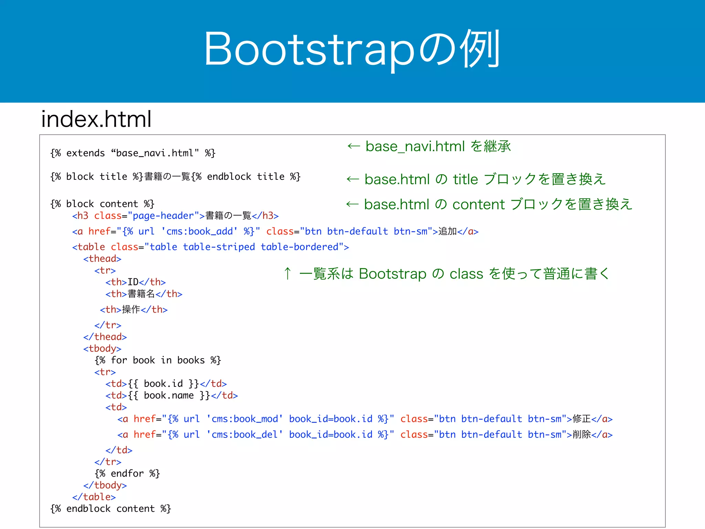Click the opening <tbody> tag
Screen dimensions: 705x529
tap(102, 349)
